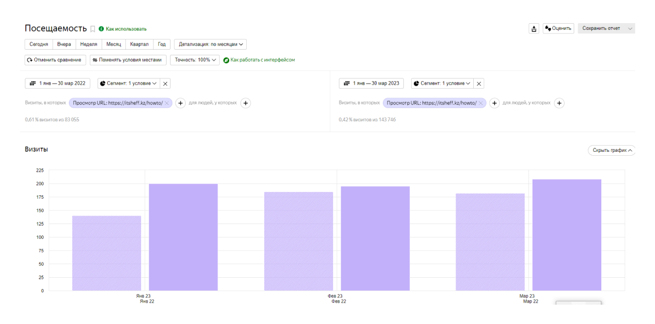Remove the segment for the 2023 period
This screenshot has width=655, height=324.
tap(479, 84)
